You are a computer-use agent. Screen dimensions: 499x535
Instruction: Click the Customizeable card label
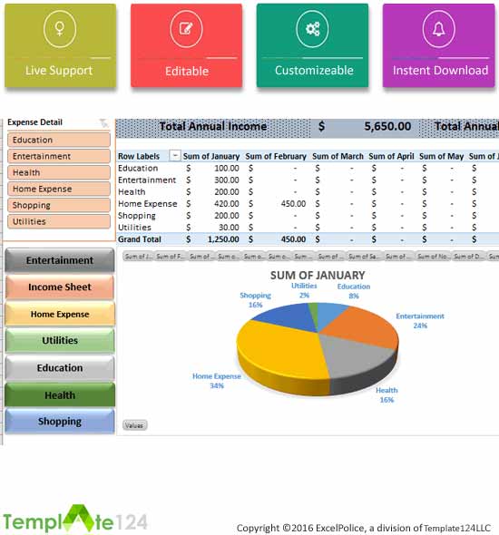(314, 71)
